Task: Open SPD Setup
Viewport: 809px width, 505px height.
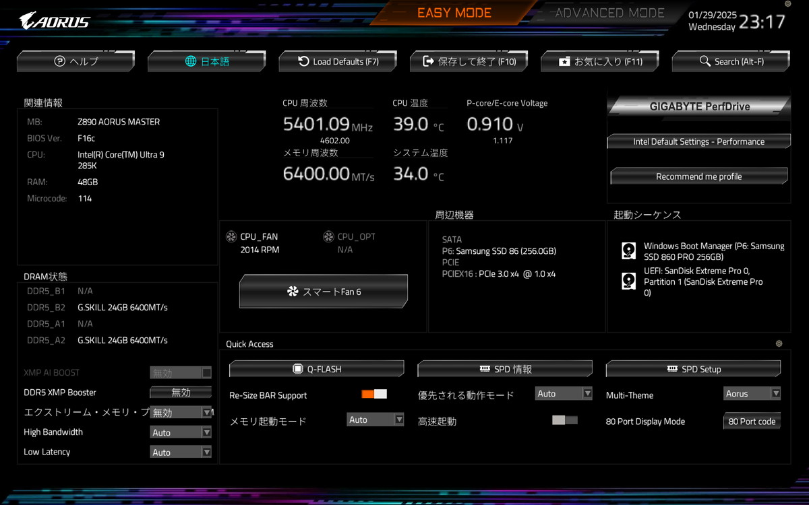Action: click(x=693, y=369)
